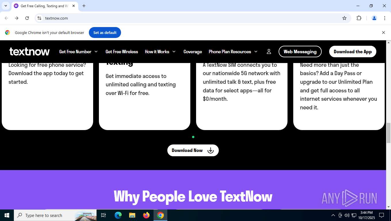
Task: Open Chrome extensions menu
Action: (359, 18)
